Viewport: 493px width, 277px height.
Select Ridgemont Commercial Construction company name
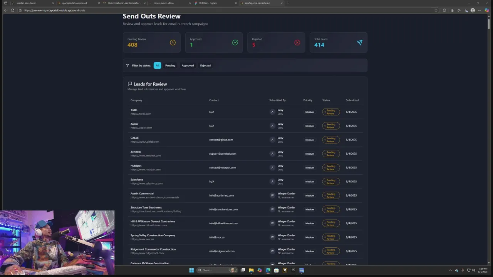[153, 249]
